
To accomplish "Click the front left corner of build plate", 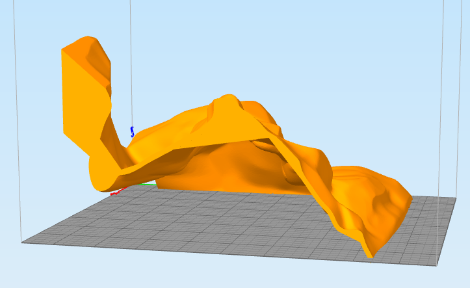I will point(23,242).
